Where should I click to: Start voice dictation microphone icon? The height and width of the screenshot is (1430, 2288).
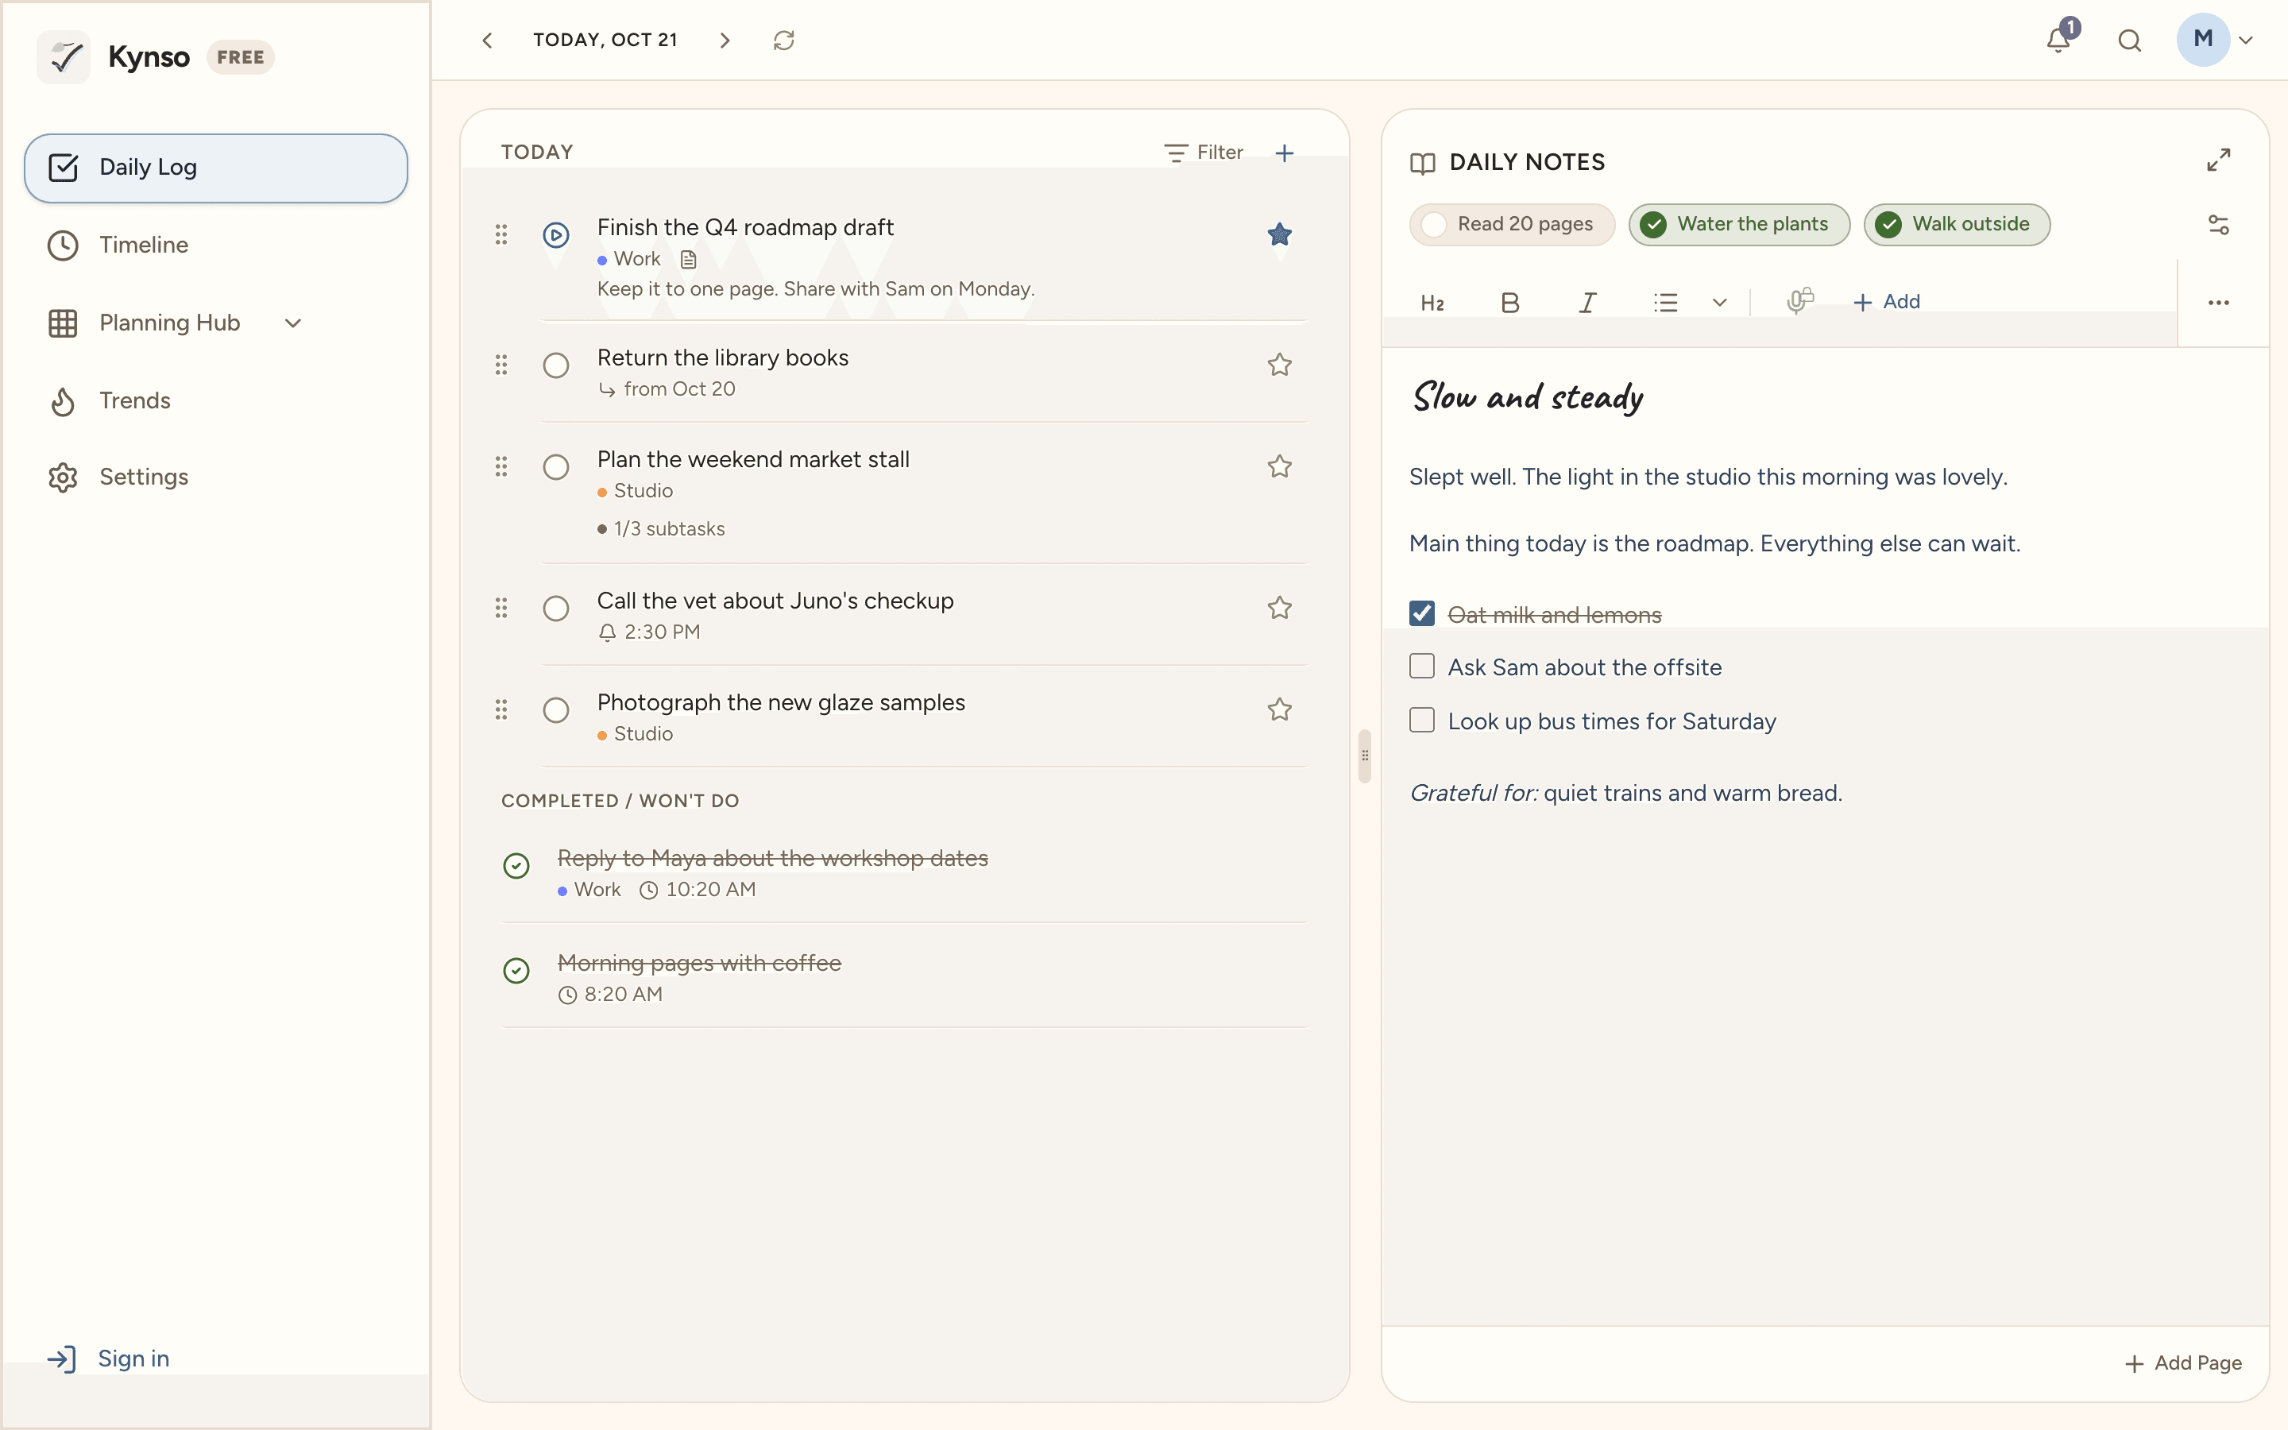pyautogui.click(x=1799, y=302)
